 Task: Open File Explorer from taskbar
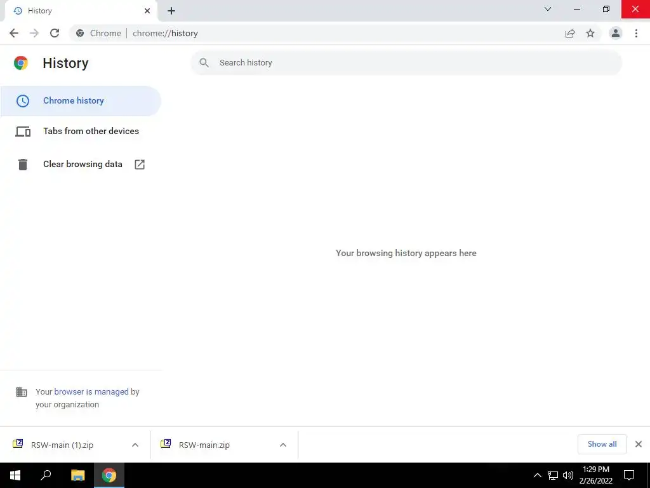click(x=77, y=475)
